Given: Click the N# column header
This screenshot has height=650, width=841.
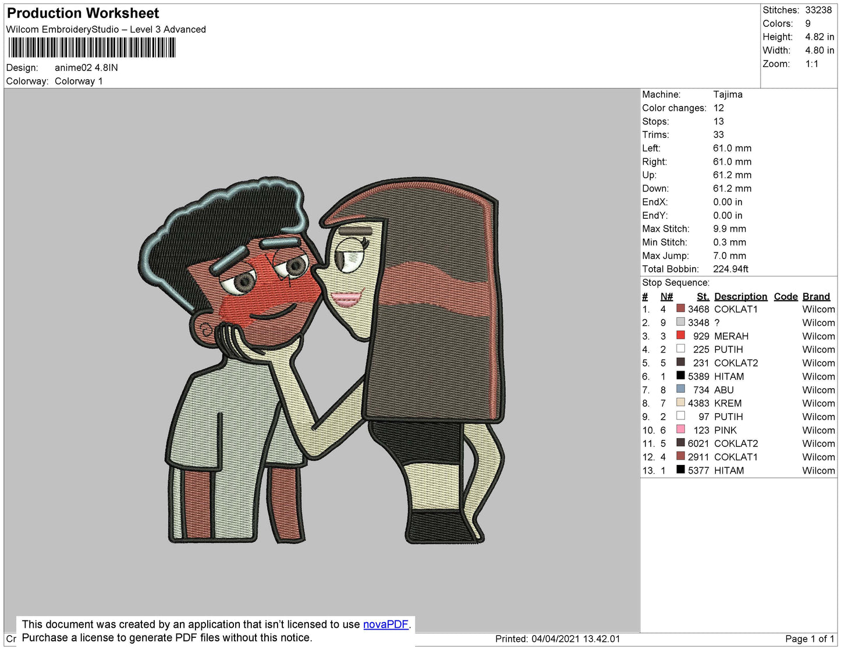Looking at the screenshot, I should [666, 296].
